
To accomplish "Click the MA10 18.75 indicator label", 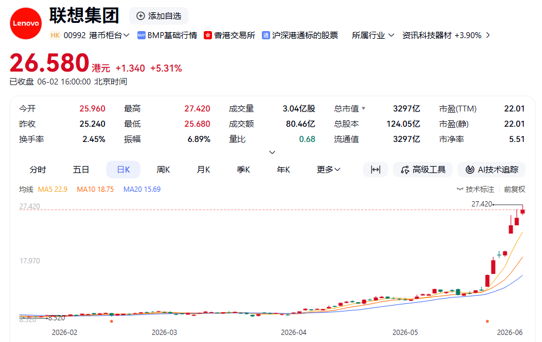I will 95,189.
